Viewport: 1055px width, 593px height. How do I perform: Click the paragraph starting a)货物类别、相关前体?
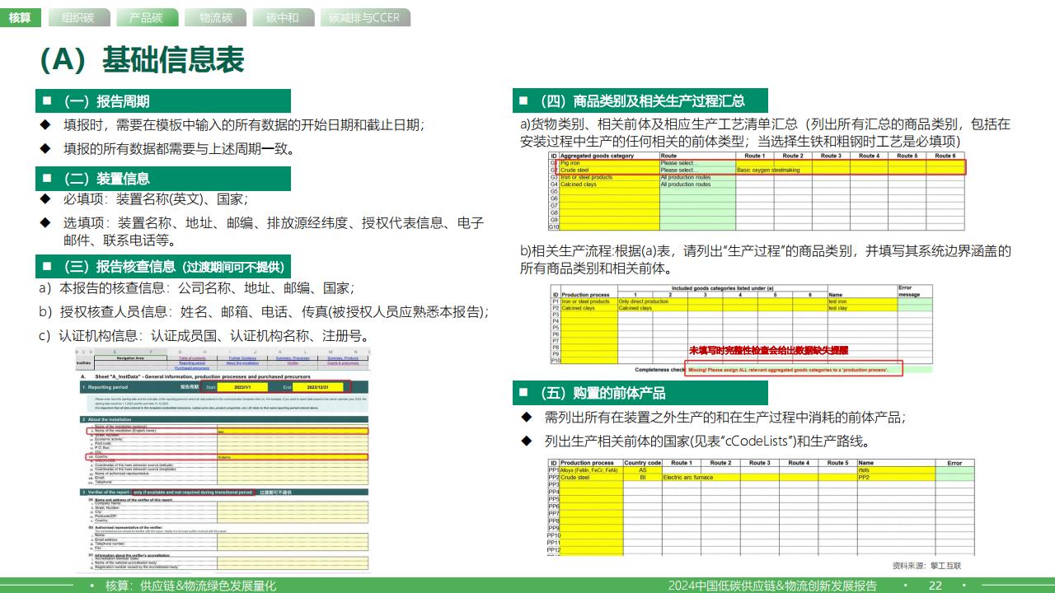pos(765,133)
